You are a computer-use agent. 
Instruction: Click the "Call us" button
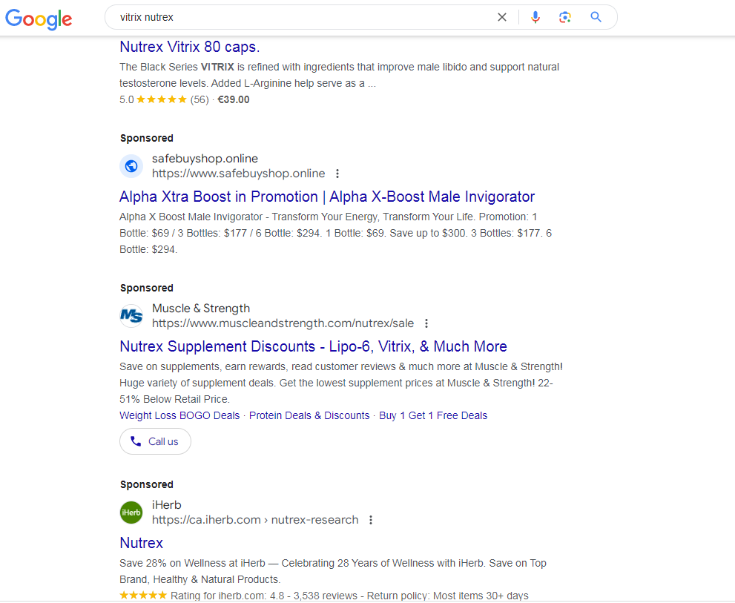tap(155, 441)
